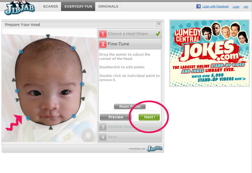Click the Login with Facebook link
This screenshot has height=173, width=252.
point(215,6)
